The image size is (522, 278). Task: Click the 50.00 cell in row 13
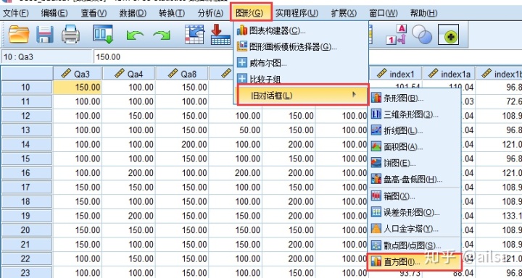[x=236, y=130]
